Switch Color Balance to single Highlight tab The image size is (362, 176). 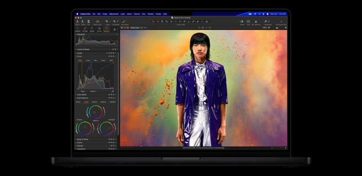pyautogui.click(x=112, y=102)
